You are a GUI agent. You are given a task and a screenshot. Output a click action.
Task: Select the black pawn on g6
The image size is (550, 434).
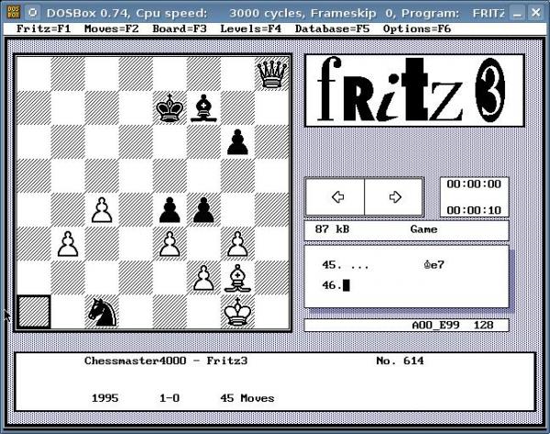pyautogui.click(x=237, y=142)
